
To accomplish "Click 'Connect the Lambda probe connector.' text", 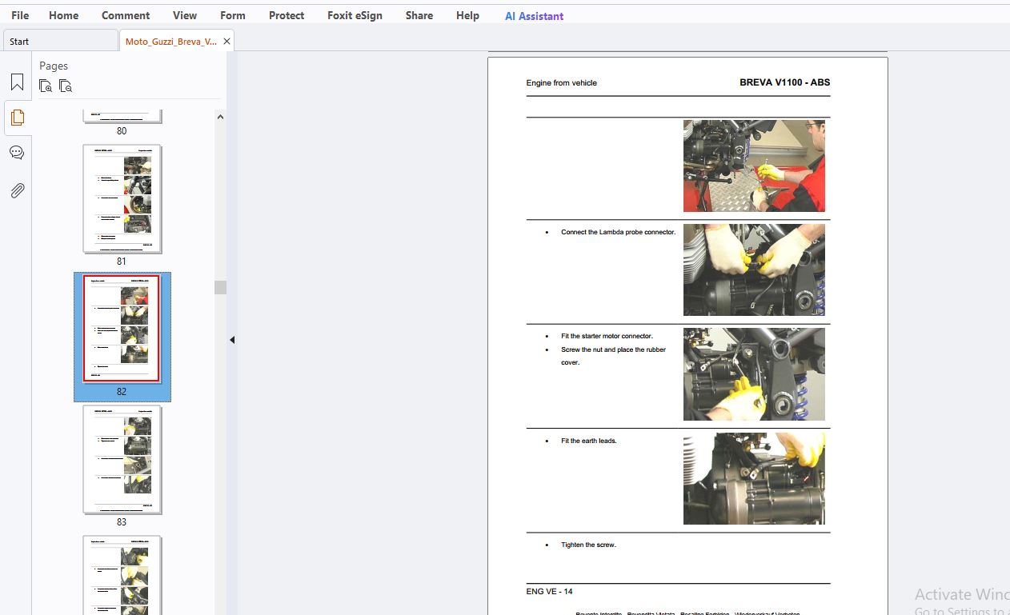I will tap(618, 232).
